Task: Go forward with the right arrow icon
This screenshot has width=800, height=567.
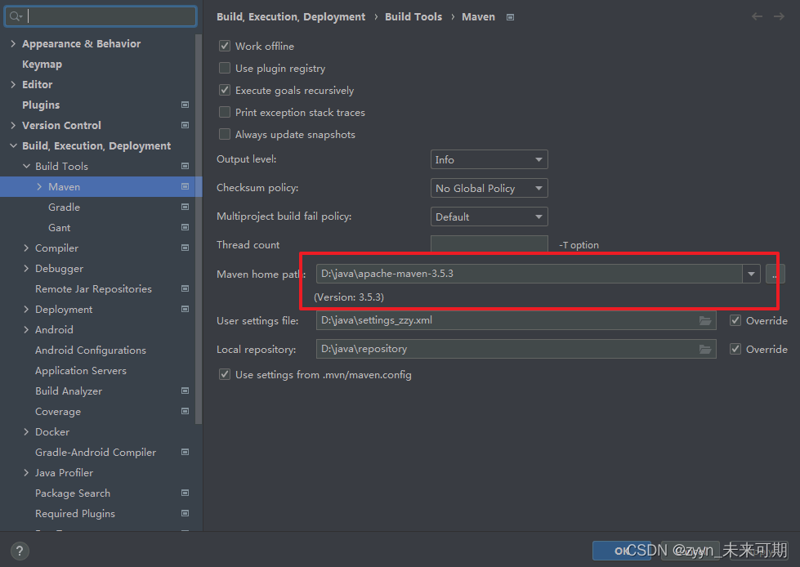Action: 779,17
